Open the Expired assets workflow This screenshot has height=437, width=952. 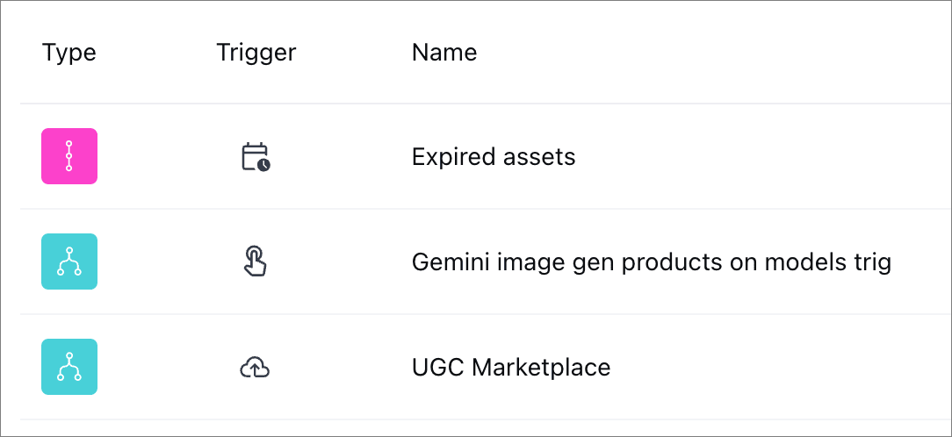click(x=493, y=157)
